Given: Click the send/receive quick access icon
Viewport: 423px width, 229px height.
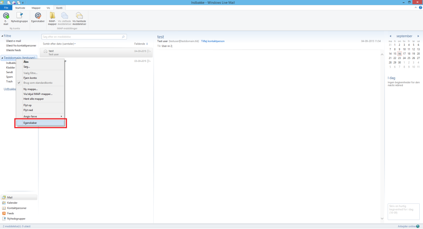Looking at the screenshot, I should tap(19, 2).
